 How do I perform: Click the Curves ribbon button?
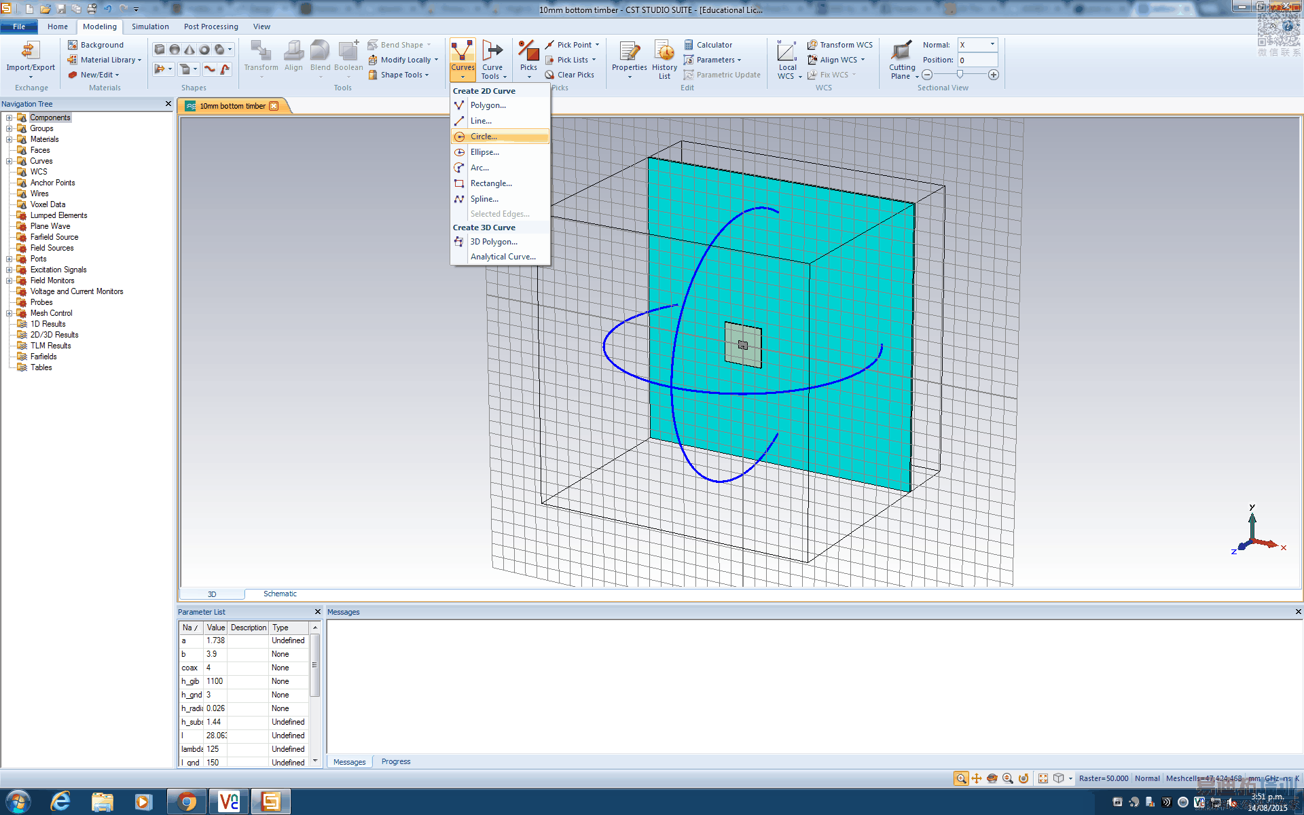tap(463, 59)
